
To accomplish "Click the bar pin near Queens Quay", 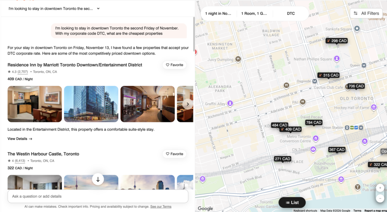I will pyautogui.click(x=357, y=187).
